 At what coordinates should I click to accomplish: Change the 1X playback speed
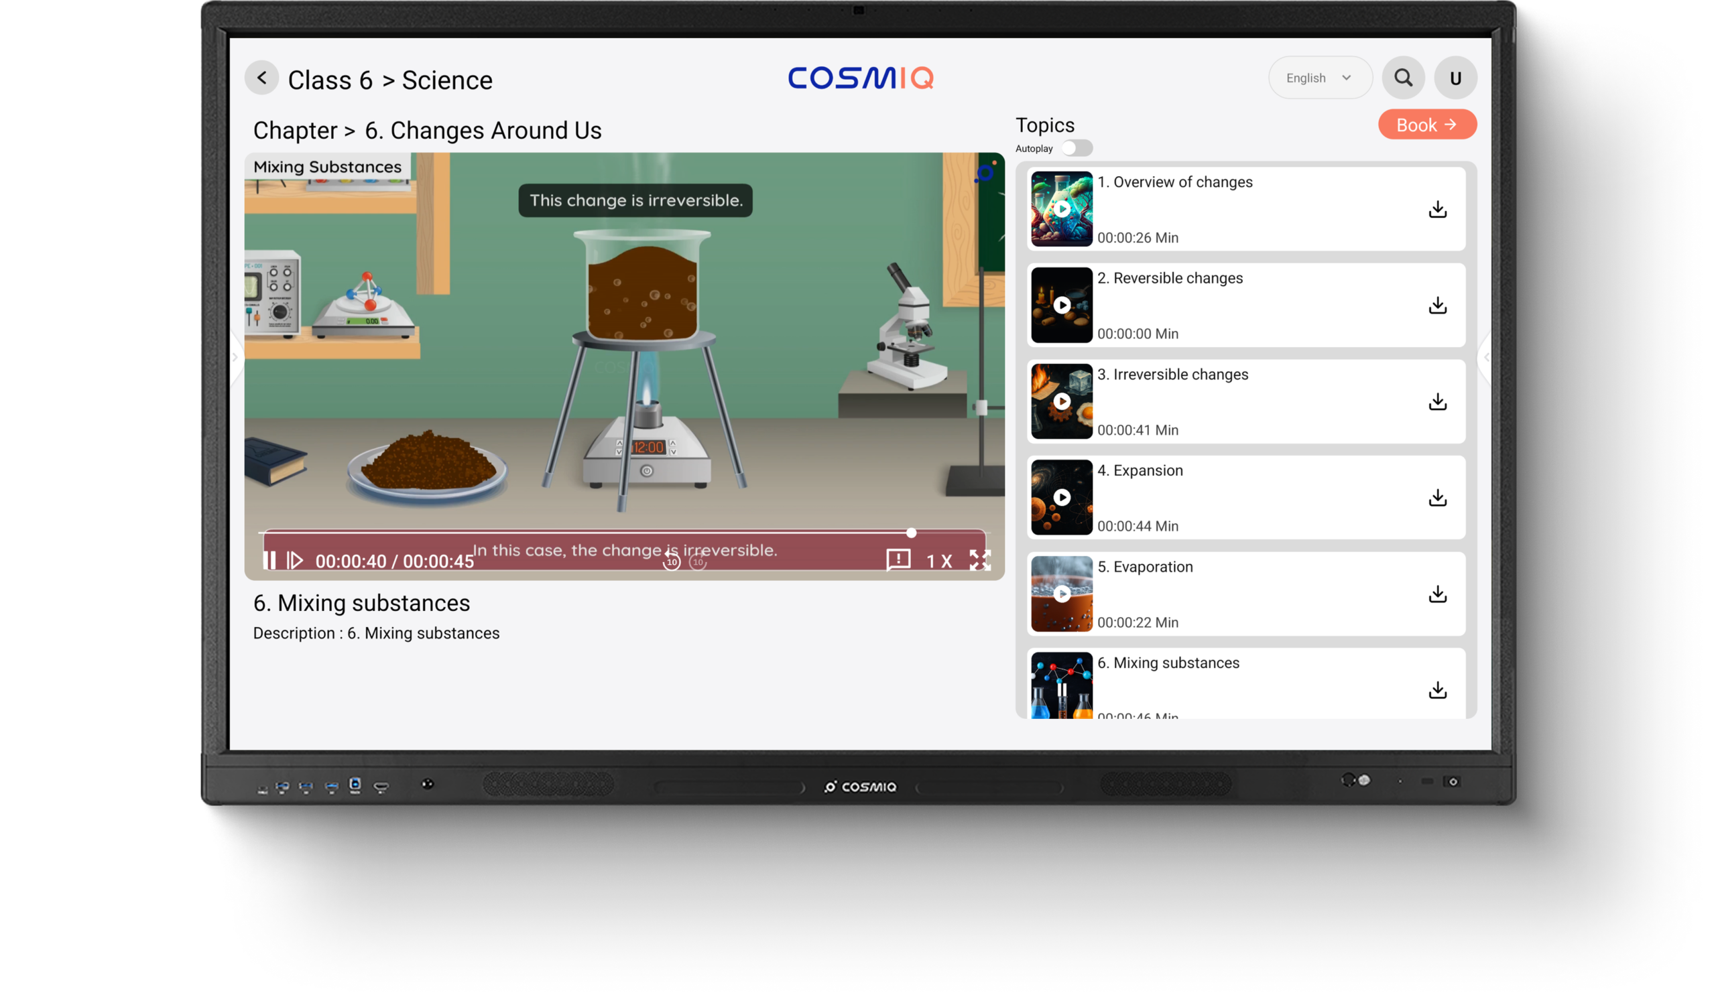tap(938, 561)
